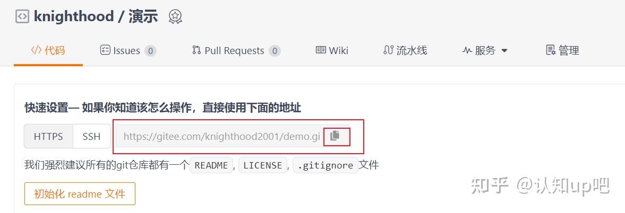Click the .gitignore file tag
This screenshot has height=213, width=625.
point(325,165)
